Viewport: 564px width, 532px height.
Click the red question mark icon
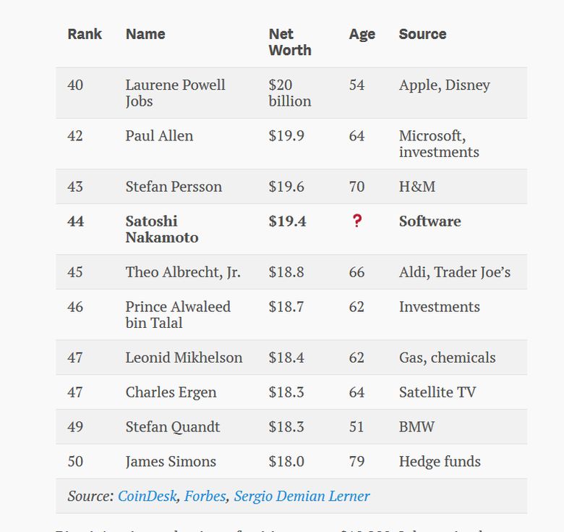click(356, 221)
